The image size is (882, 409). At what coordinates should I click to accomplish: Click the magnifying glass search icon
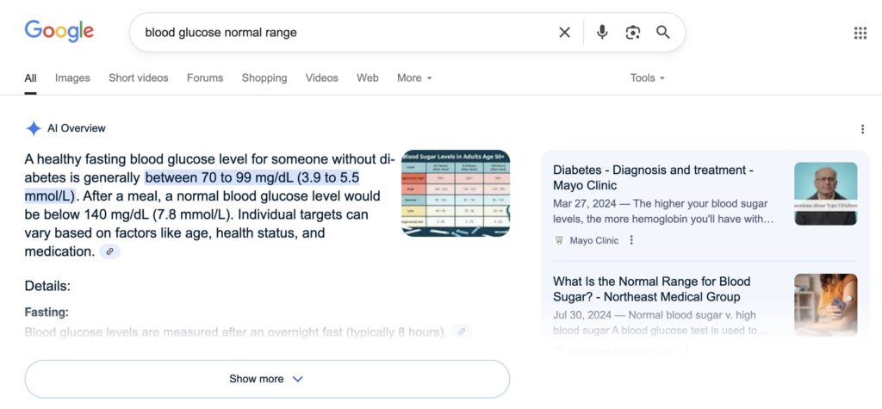pyautogui.click(x=663, y=32)
